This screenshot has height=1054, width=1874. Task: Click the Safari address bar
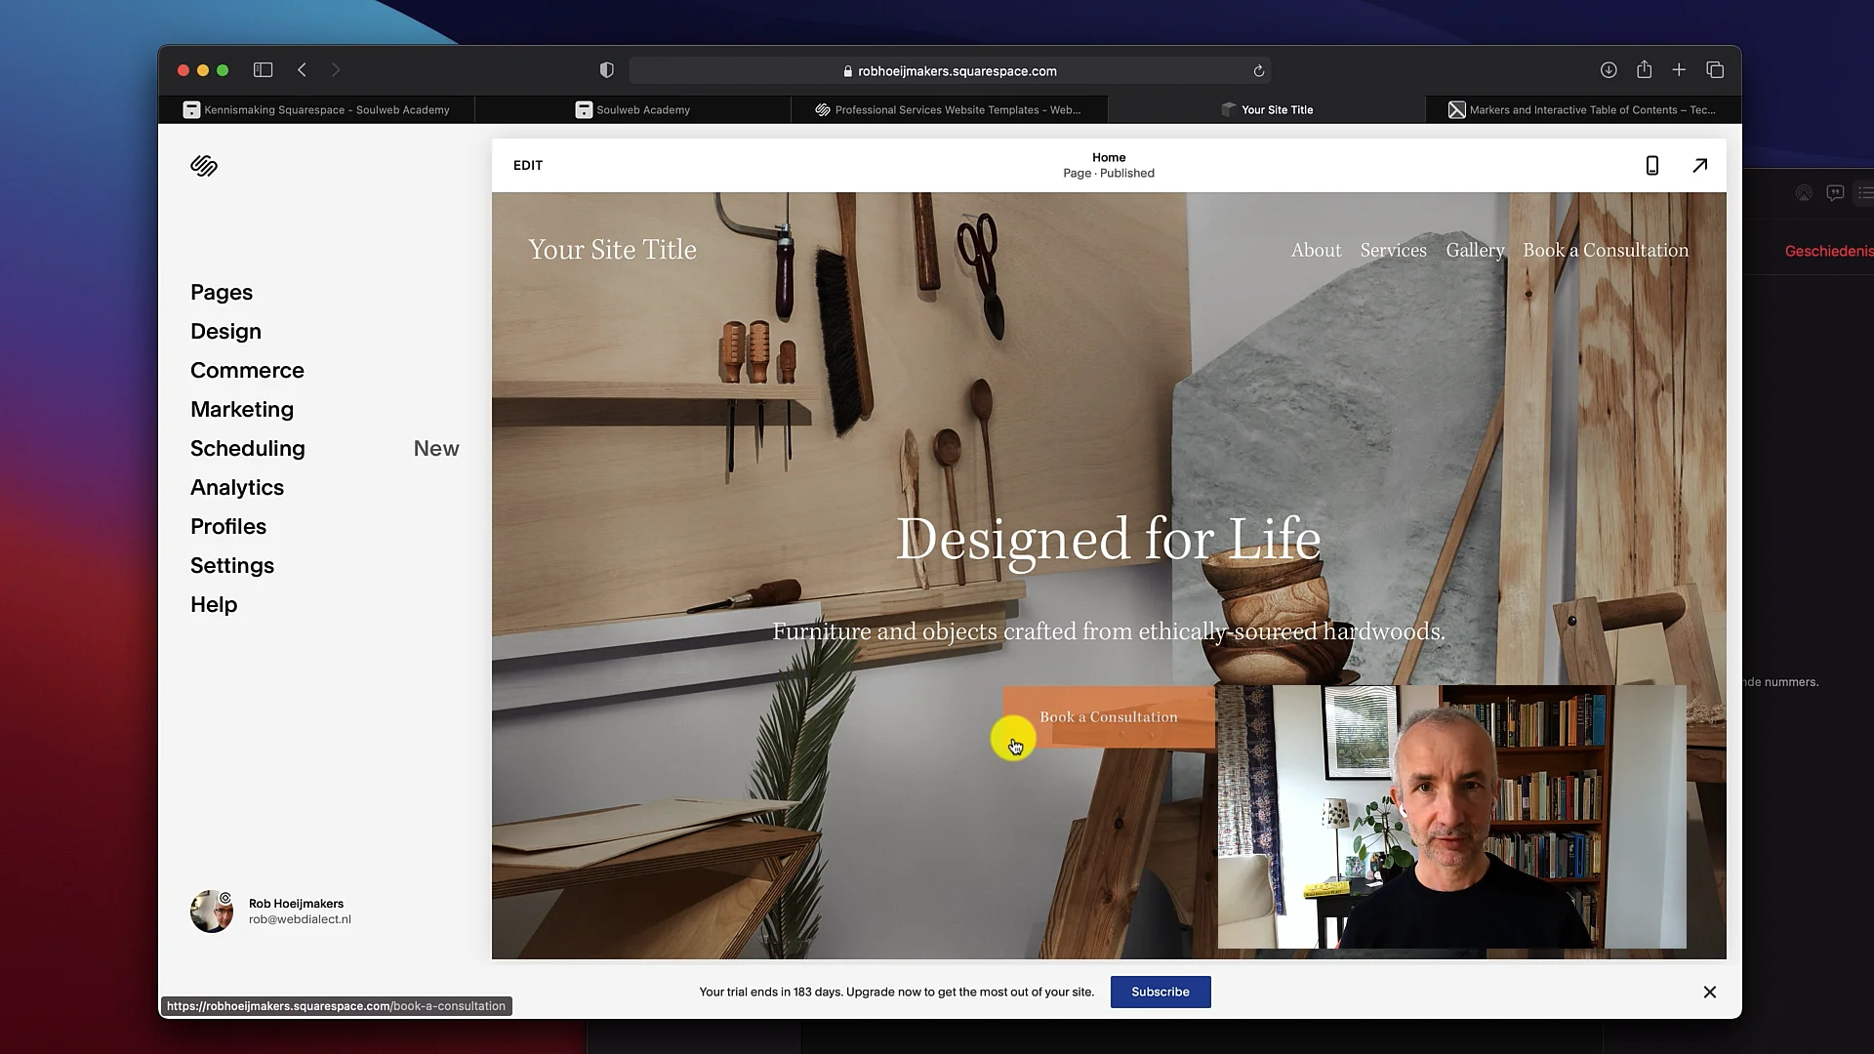click(949, 71)
